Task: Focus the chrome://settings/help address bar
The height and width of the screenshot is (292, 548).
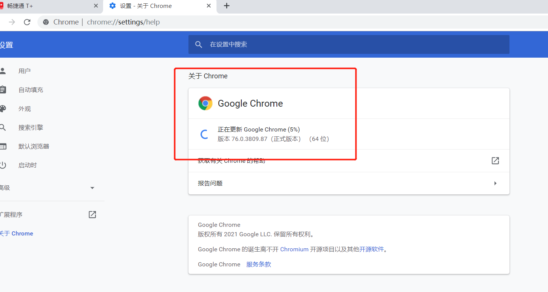Action: [x=293, y=22]
